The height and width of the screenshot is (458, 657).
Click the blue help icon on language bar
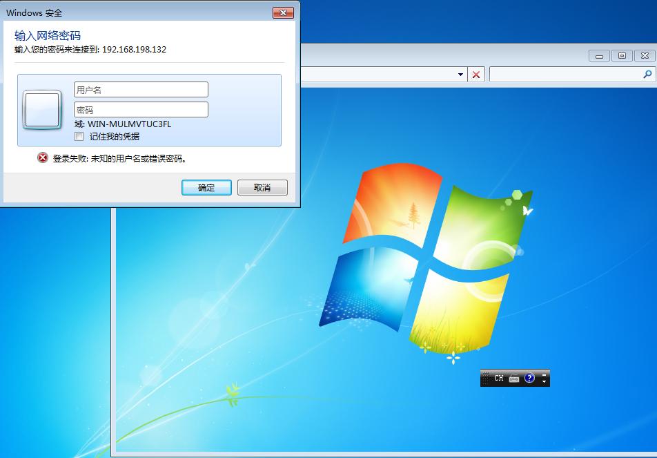529,379
